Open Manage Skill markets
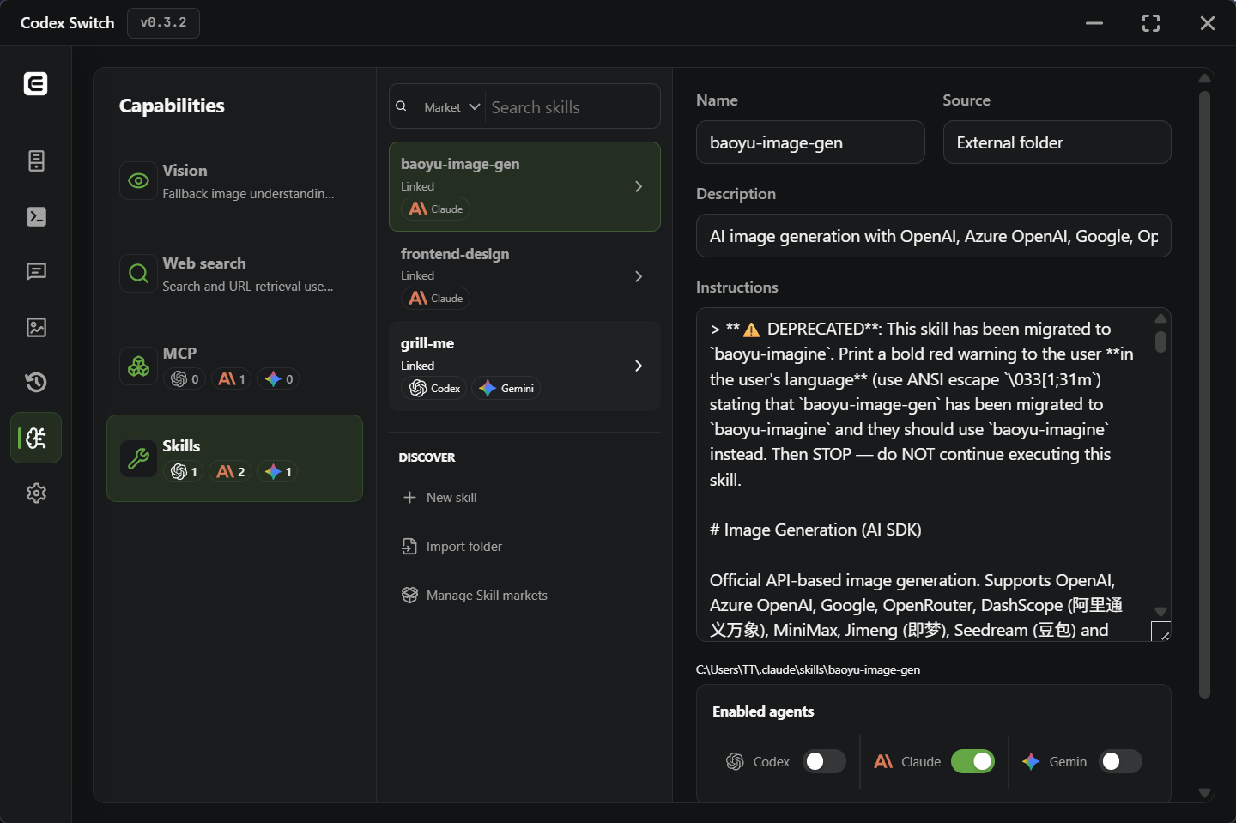This screenshot has height=823, width=1236. [x=474, y=596]
